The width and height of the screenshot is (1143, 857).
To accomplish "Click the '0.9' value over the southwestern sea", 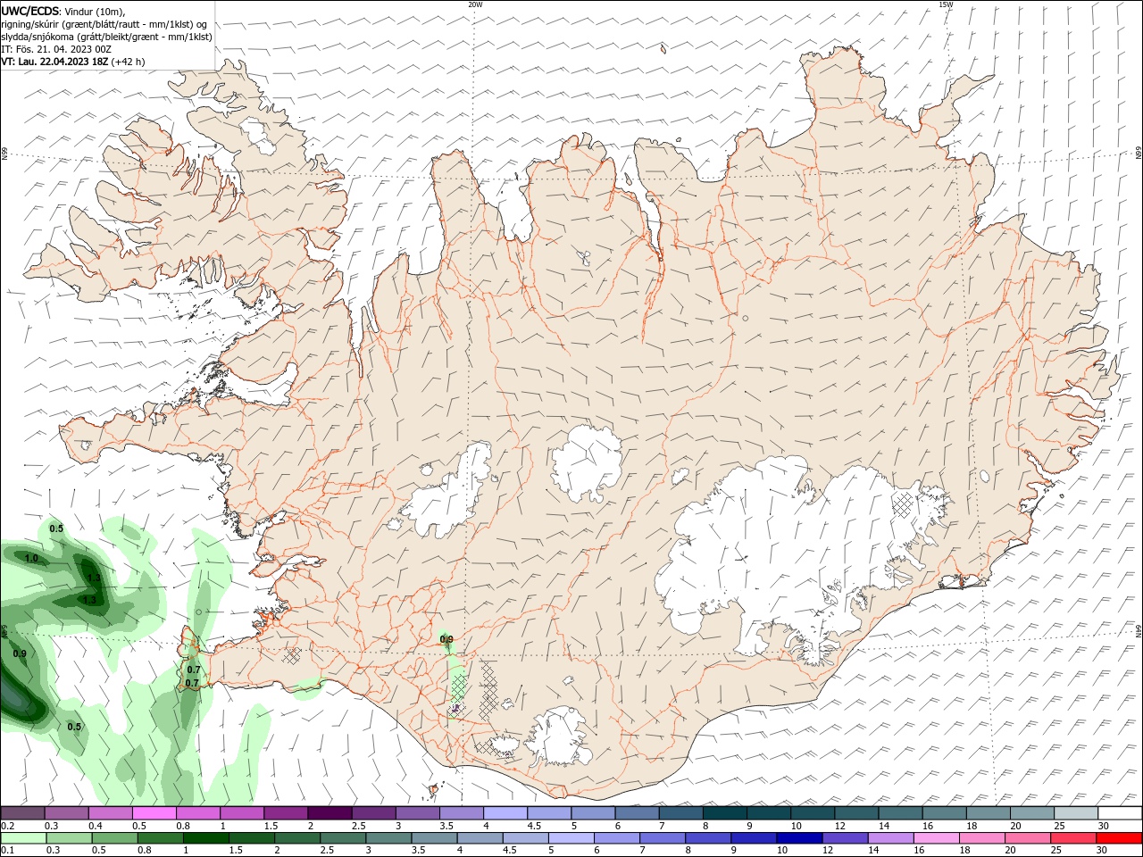I will click(x=20, y=653).
